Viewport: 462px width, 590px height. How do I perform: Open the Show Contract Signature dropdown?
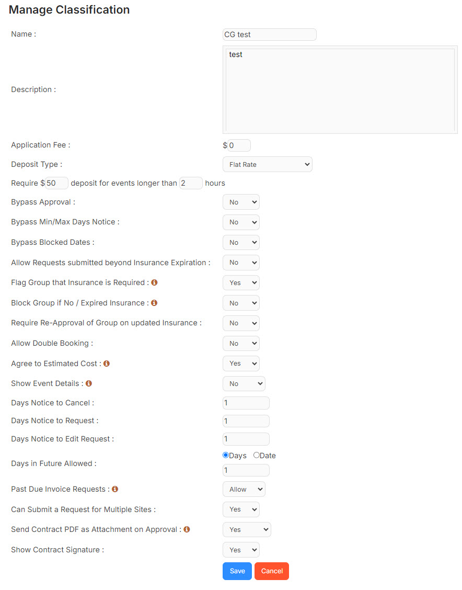pos(241,549)
